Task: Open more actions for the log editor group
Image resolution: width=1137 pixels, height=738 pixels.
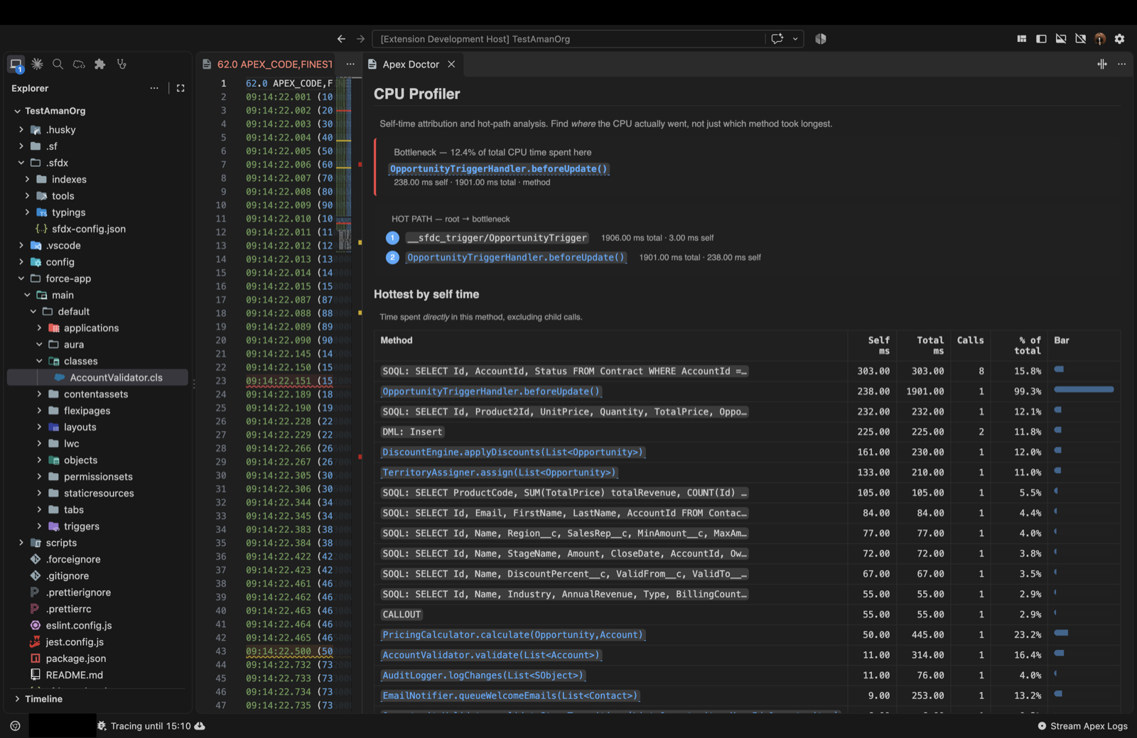Action: [350, 64]
